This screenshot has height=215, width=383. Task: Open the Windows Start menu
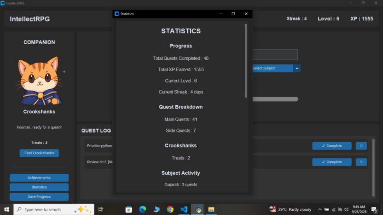(7, 209)
